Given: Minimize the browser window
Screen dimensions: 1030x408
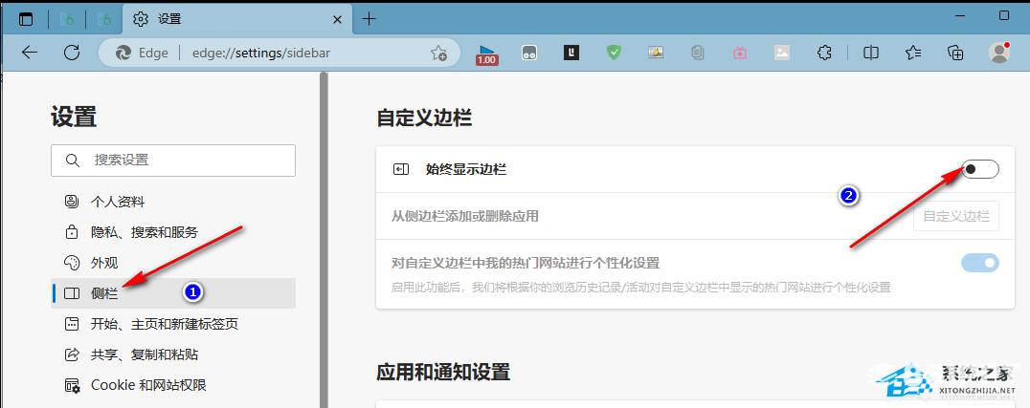Looking at the screenshot, I should pyautogui.click(x=961, y=15).
